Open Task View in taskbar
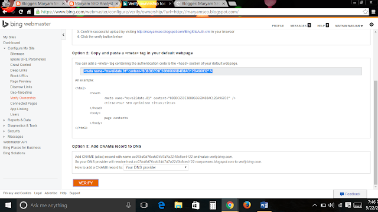This screenshot has width=378, height=212. pos(144,206)
